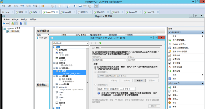Click the green refresh icon in settings dialog
Screen dimensions: 205x109
pos(100,43)
